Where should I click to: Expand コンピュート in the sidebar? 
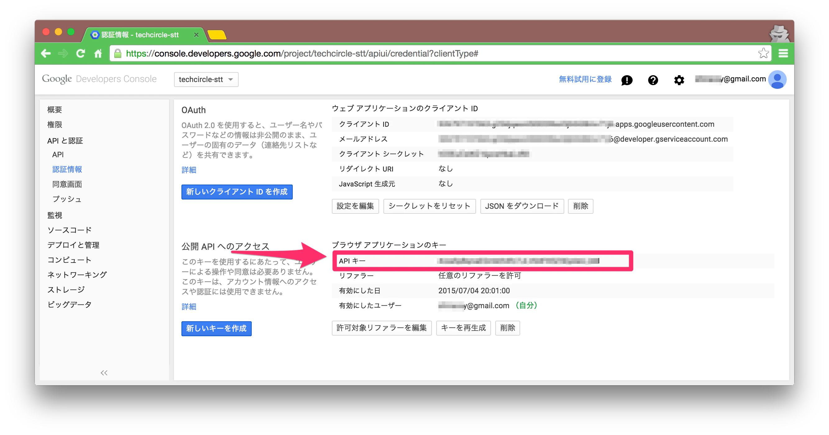tap(70, 260)
